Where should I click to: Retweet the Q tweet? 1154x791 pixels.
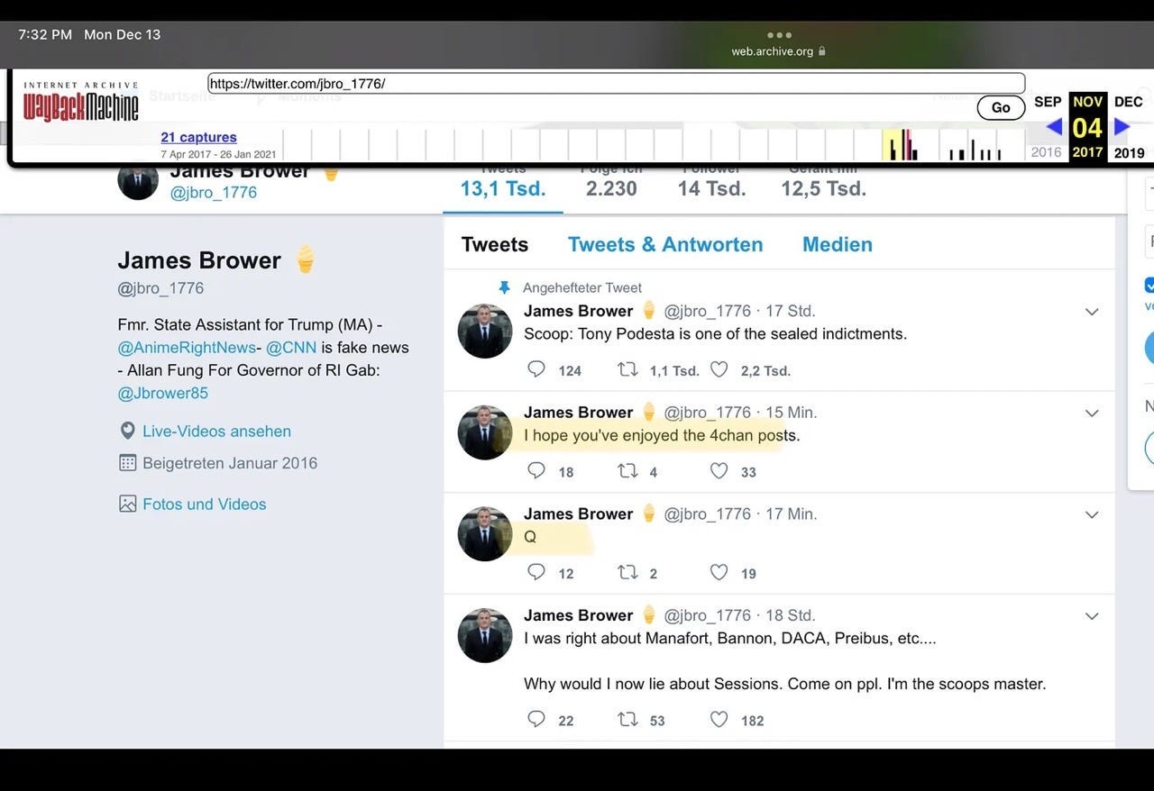pyautogui.click(x=627, y=572)
